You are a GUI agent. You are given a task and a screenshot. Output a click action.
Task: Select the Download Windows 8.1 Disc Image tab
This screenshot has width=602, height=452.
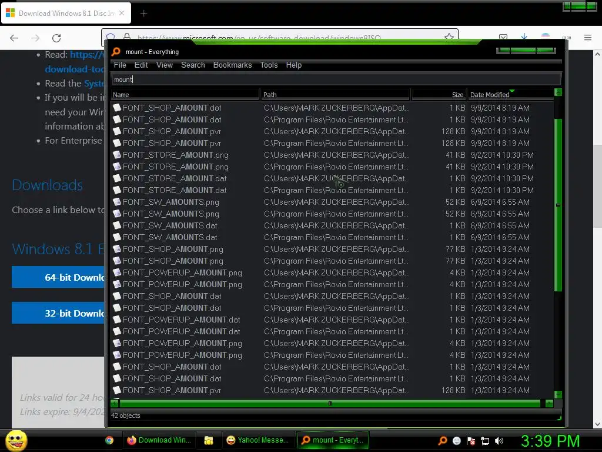pos(66,13)
